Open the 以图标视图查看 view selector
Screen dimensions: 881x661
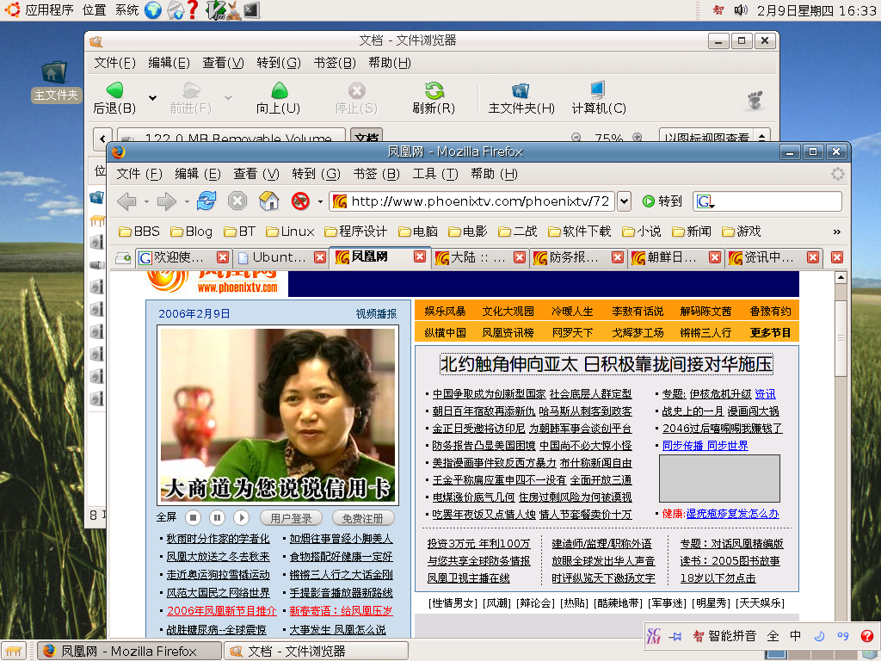pyautogui.click(x=715, y=137)
